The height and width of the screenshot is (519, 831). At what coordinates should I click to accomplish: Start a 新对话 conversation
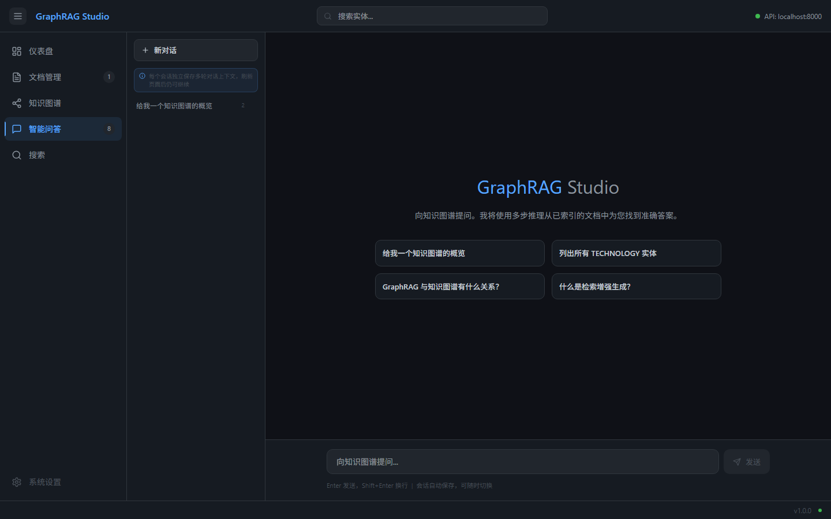[196, 50]
